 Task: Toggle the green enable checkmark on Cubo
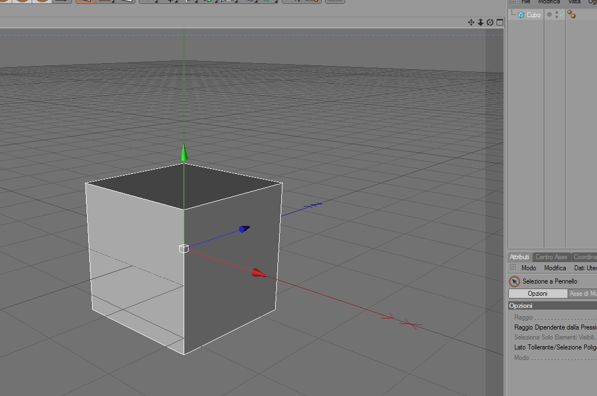[561, 14]
